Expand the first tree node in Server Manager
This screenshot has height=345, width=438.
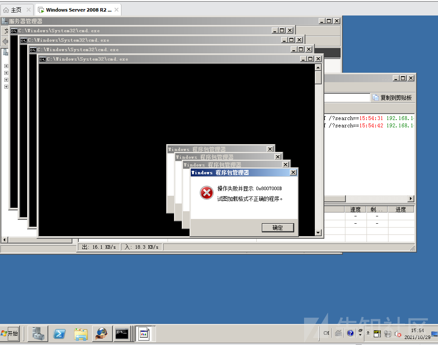(x=6, y=66)
